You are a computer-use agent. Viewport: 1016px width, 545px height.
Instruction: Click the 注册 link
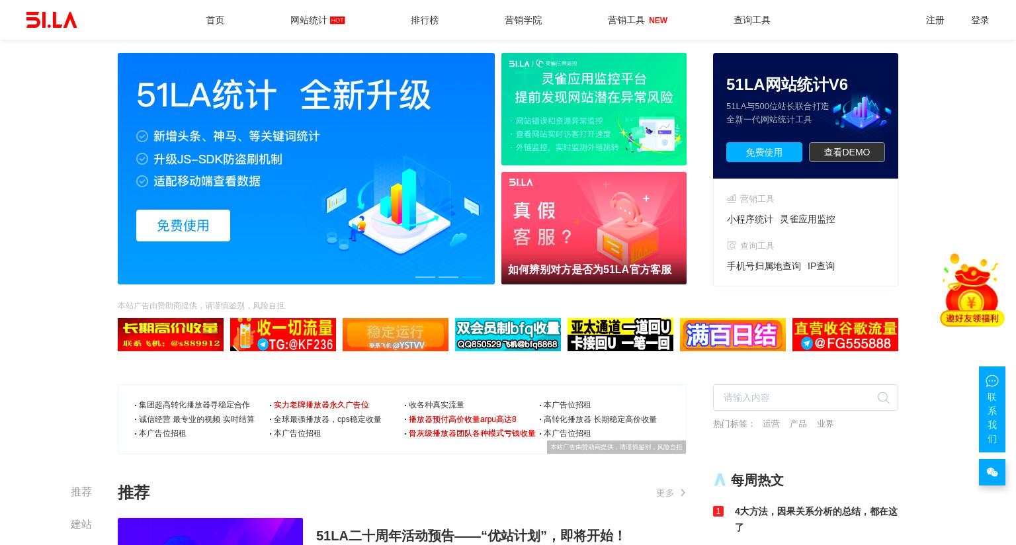coord(935,20)
